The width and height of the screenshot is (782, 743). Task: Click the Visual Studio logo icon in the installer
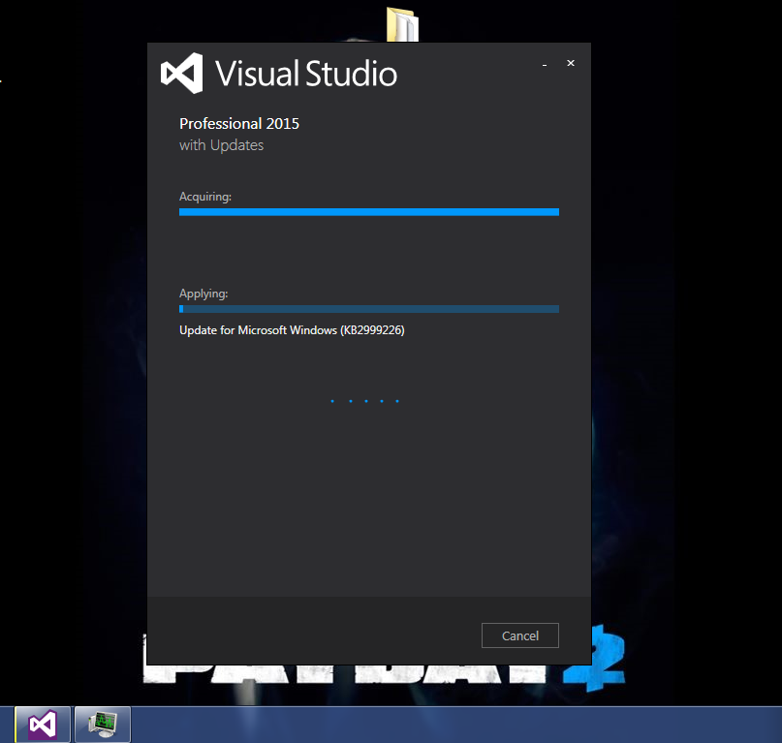pyautogui.click(x=181, y=74)
